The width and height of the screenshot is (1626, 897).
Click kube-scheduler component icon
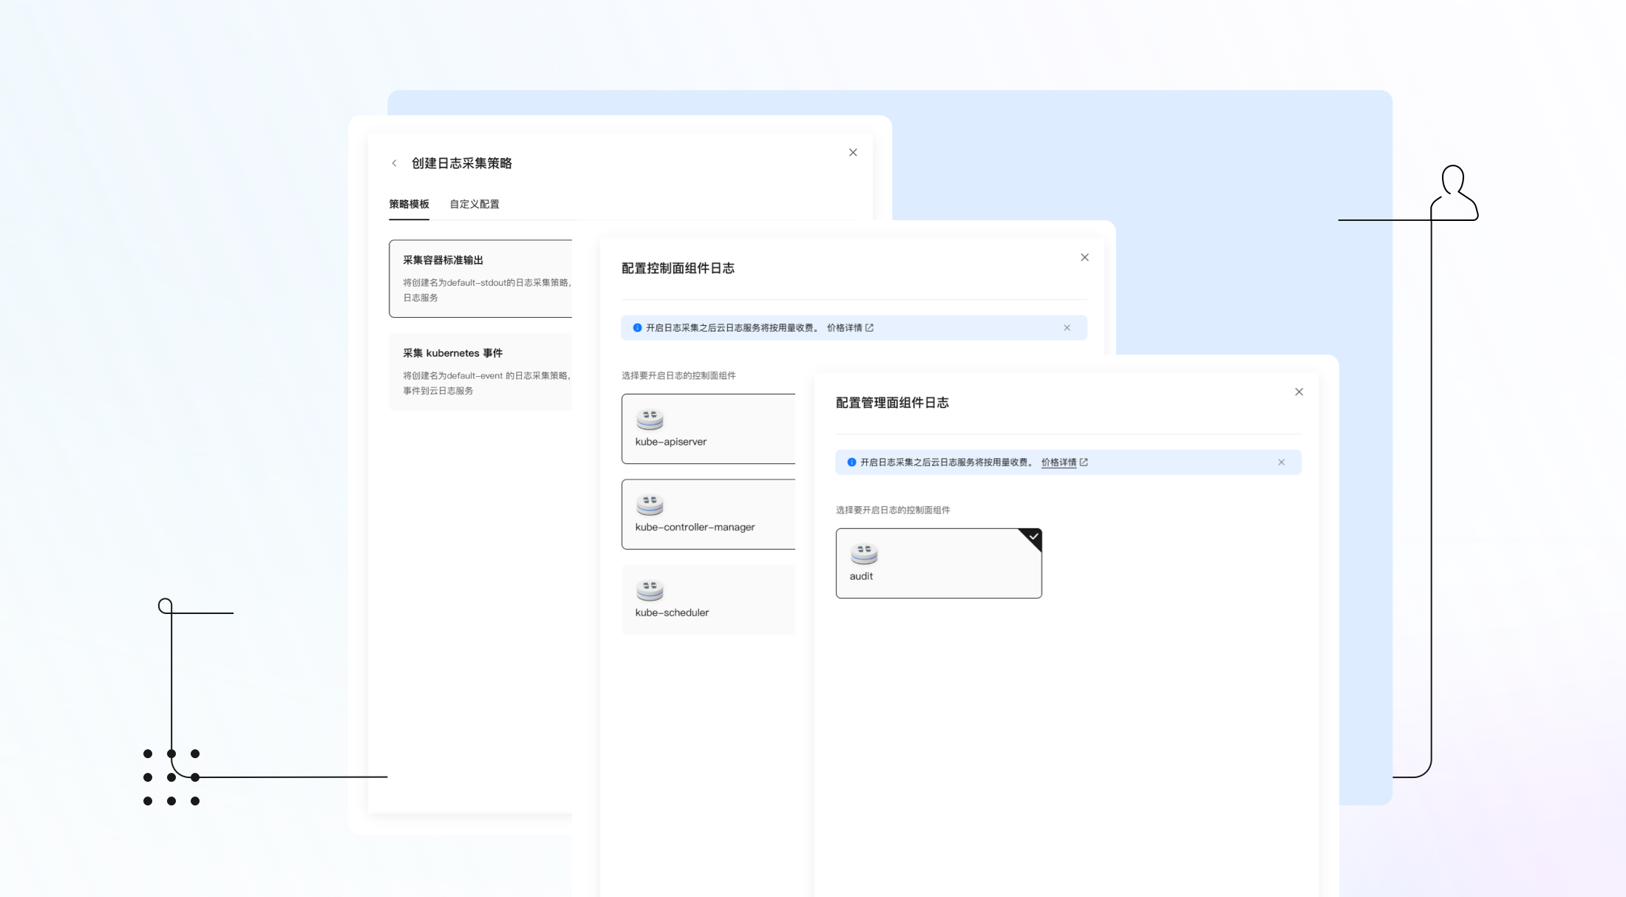coord(650,590)
